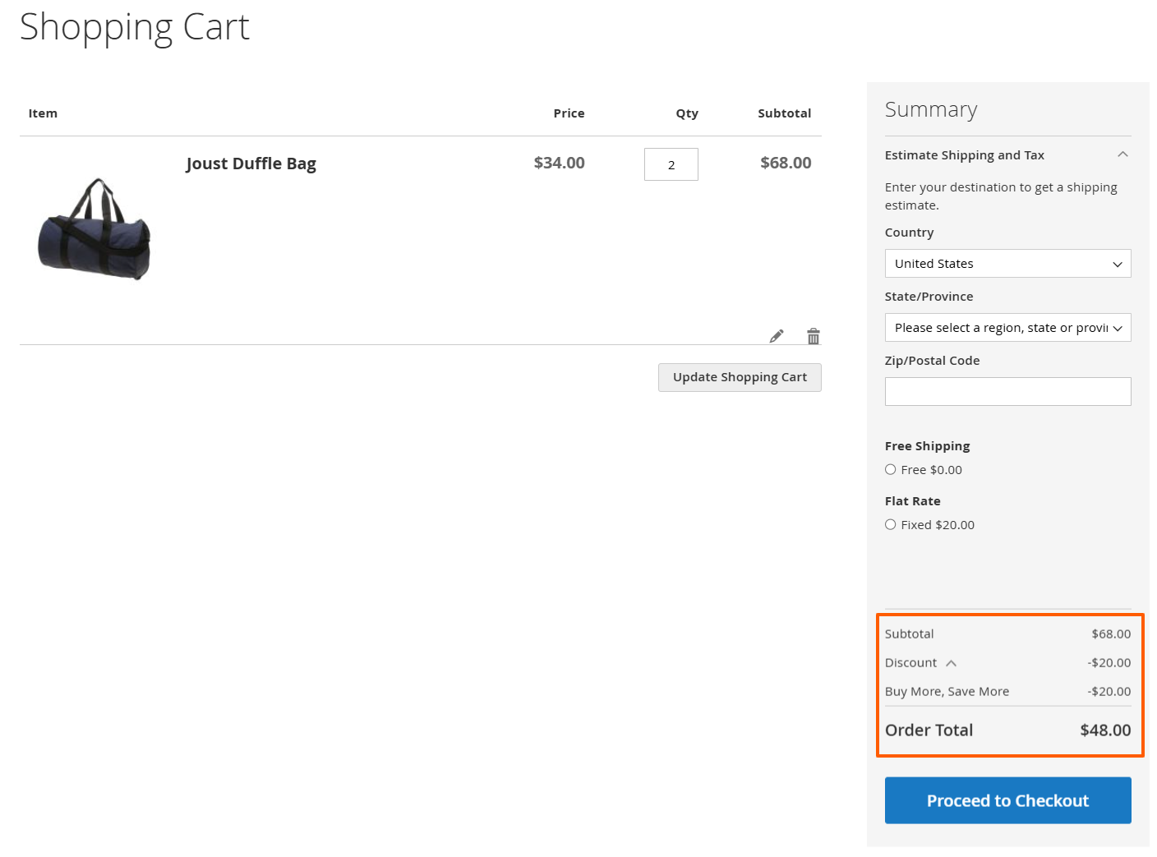
Task: Click the Summary heading
Action: click(x=931, y=110)
